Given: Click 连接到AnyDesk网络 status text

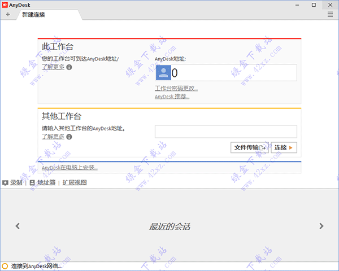Looking at the screenshot, I should click(x=36, y=266).
